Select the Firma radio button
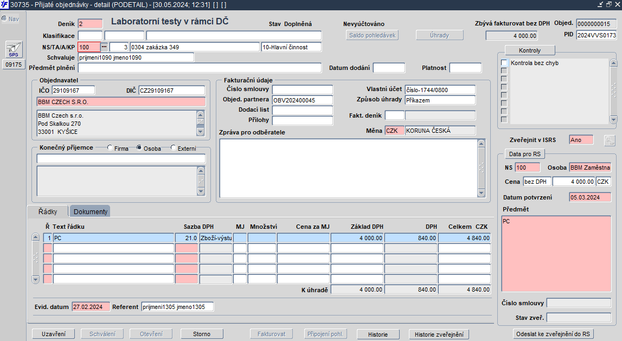The image size is (622, 341). coord(111,148)
